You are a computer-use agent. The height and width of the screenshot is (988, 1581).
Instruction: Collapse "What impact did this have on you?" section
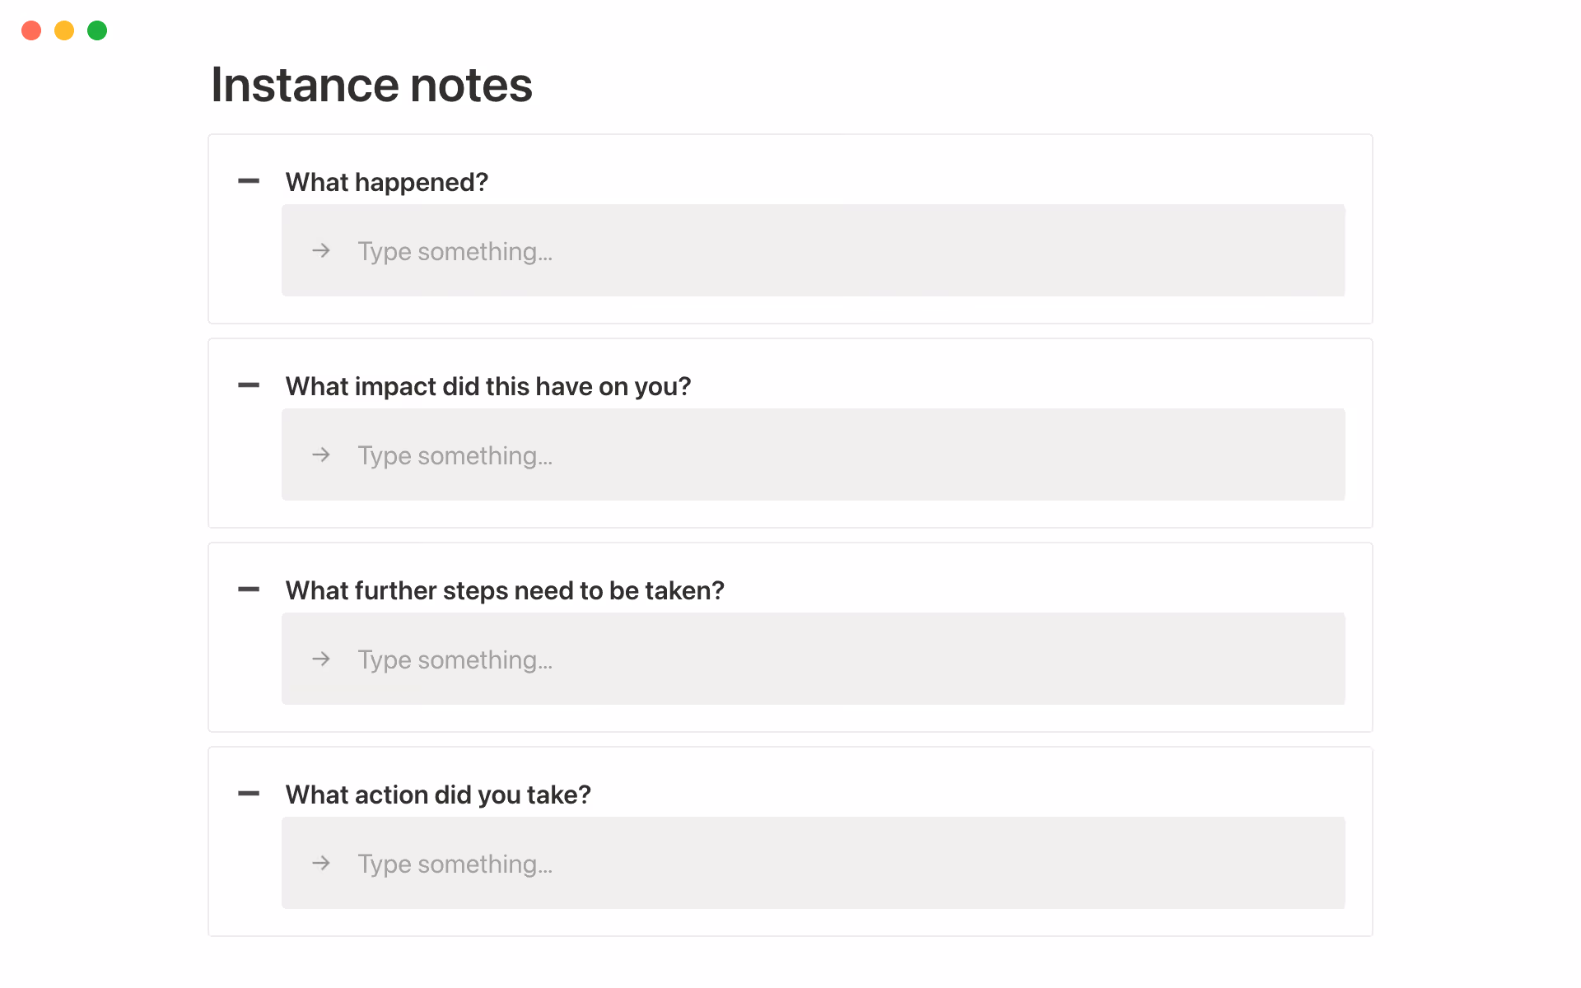(x=249, y=385)
